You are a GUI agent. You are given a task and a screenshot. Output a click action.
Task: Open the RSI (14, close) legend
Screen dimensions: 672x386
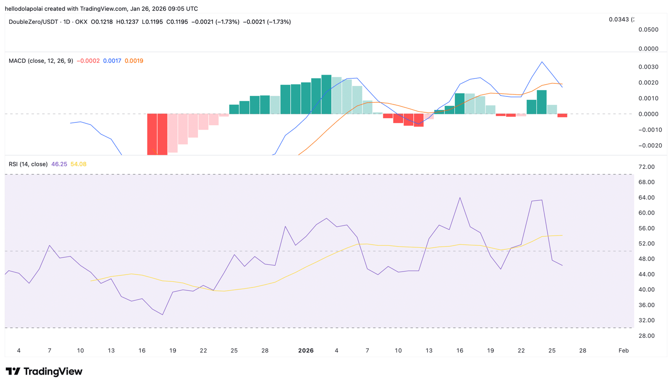(28, 164)
